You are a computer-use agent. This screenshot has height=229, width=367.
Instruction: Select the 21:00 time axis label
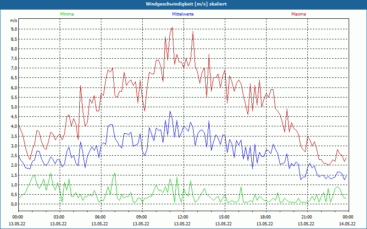[x=306, y=217]
